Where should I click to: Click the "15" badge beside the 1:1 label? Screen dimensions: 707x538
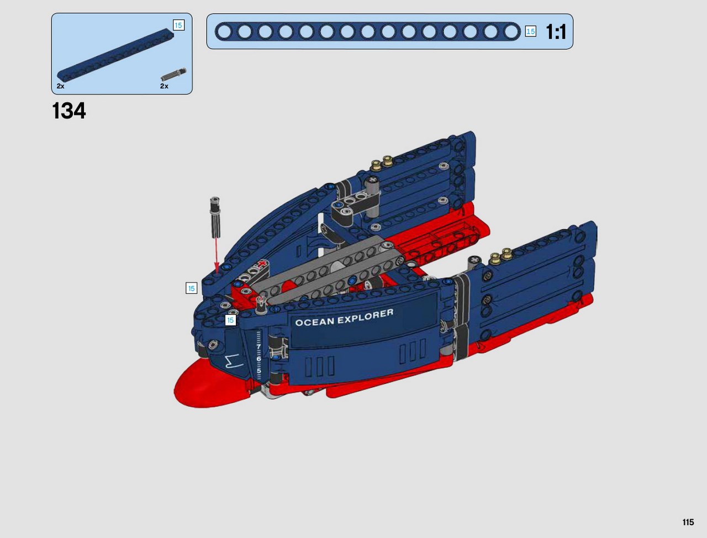(x=530, y=31)
